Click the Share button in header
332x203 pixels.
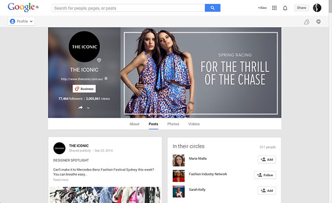tap(301, 8)
